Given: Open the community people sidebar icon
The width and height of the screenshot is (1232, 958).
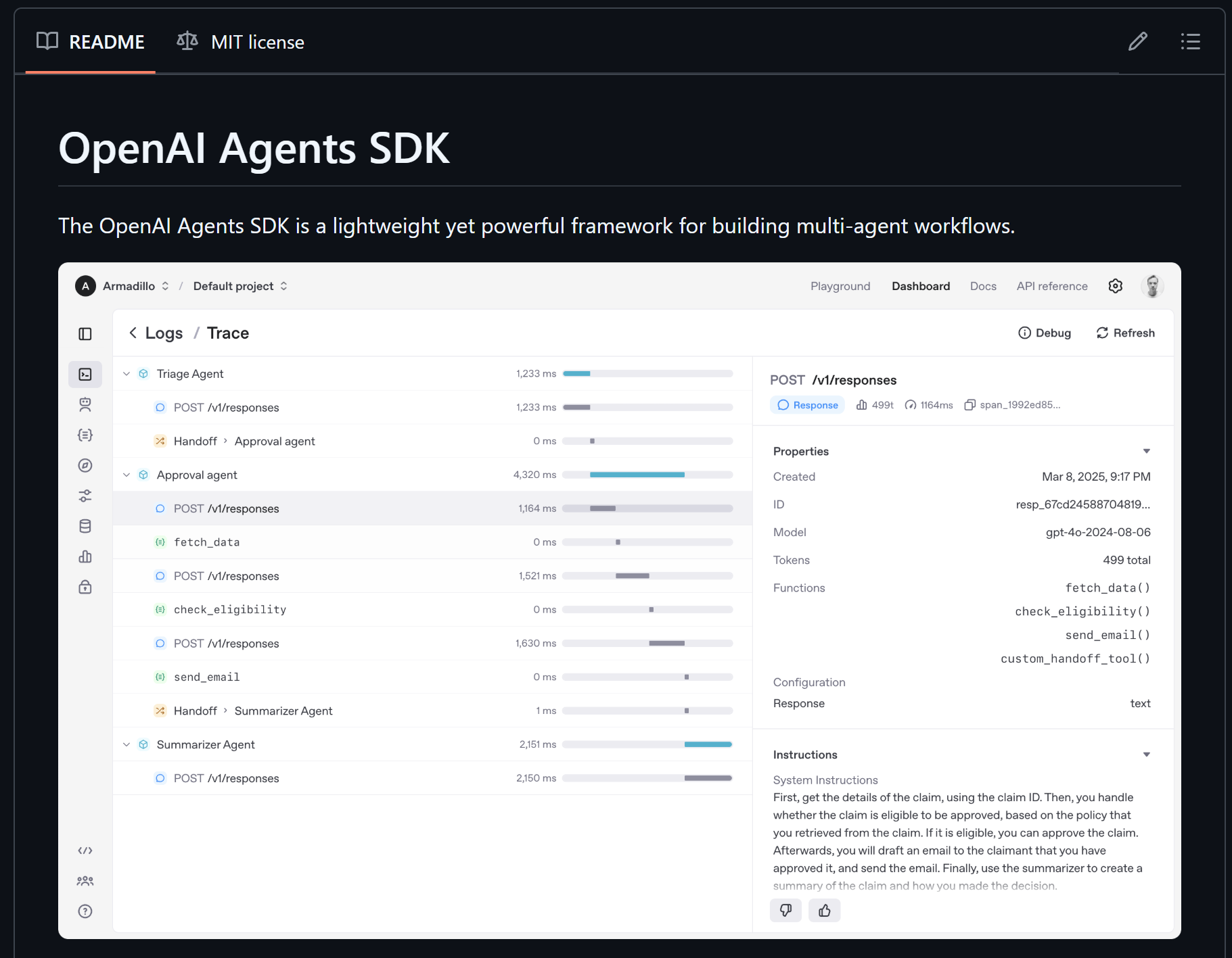Looking at the screenshot, I should [x=85, y=881].
